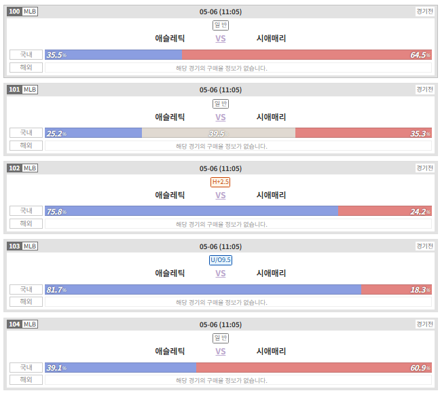Viewport: 440px width, 393px height.
Task: Open the VS link in match 104
Action: [x=220, y=351]
